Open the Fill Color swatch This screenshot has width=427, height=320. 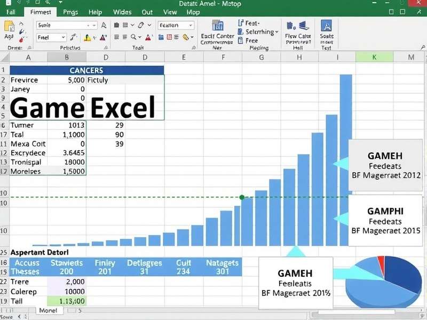[x=86, y=36]
